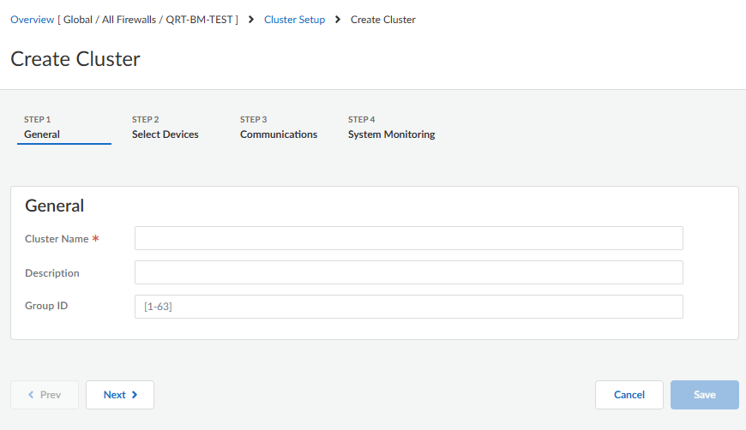Open the Overview breadcrumb link
This screenshot has width=746, height=430.
(32, 20)
